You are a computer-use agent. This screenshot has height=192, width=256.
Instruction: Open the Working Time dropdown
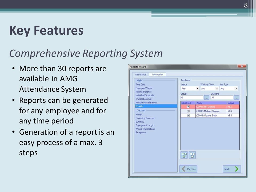click(x=210, y=89)
